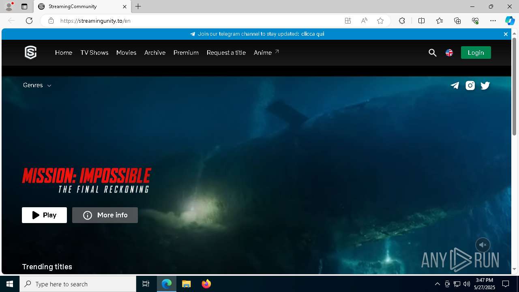Open the Telegram social icon

(455, 85)
